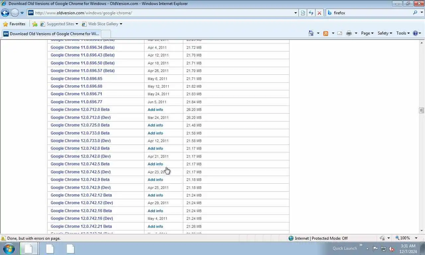Click the Forward navigation arrow
425x255 pixels.
coord(15,13)
